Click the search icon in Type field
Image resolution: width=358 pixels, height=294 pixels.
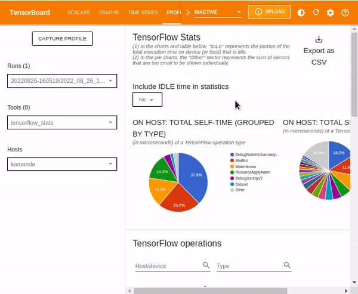[x=287, y=265]
